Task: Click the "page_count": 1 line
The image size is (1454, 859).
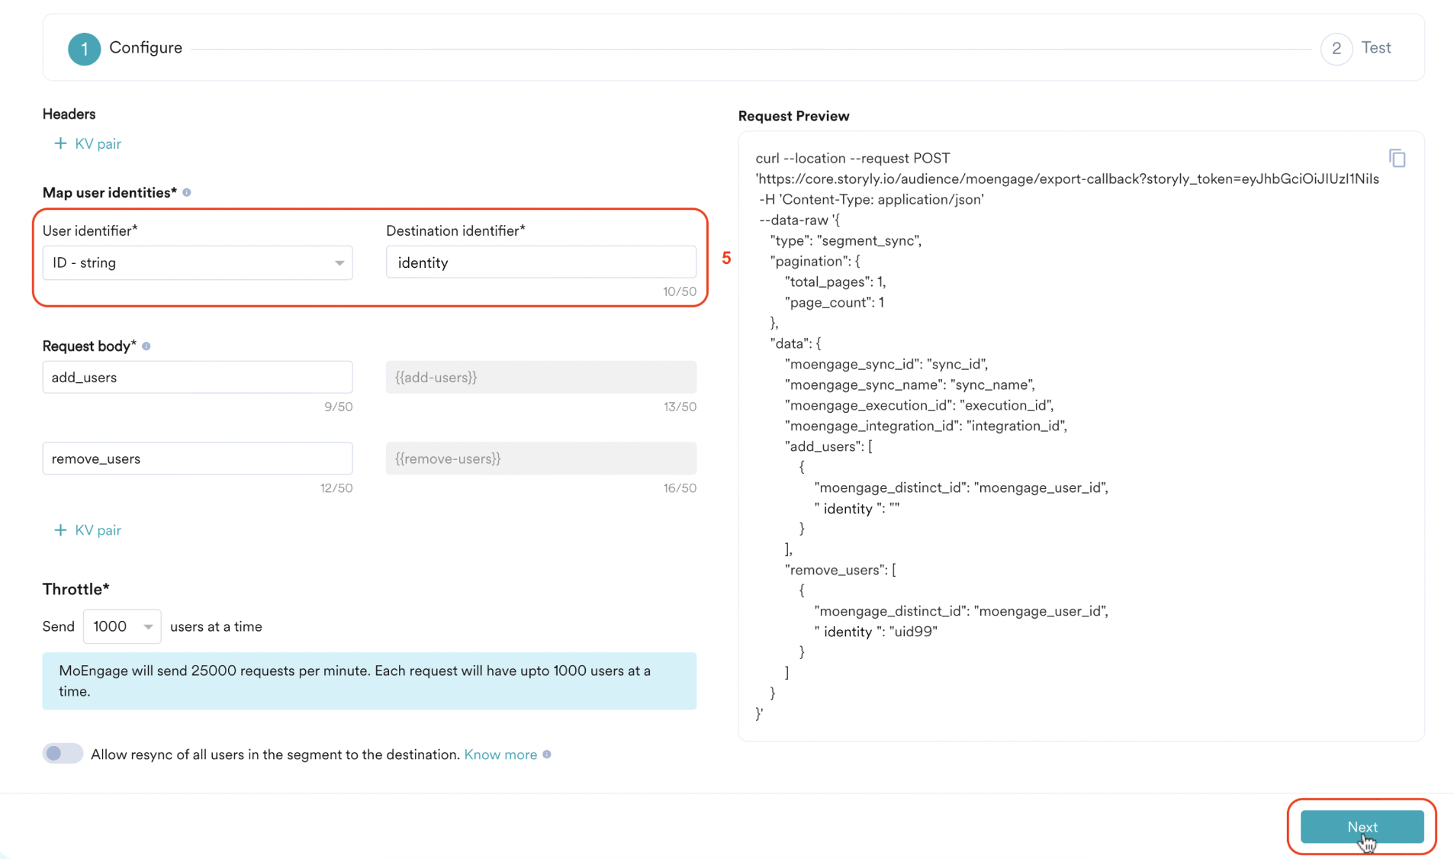Action: (834, 302)
